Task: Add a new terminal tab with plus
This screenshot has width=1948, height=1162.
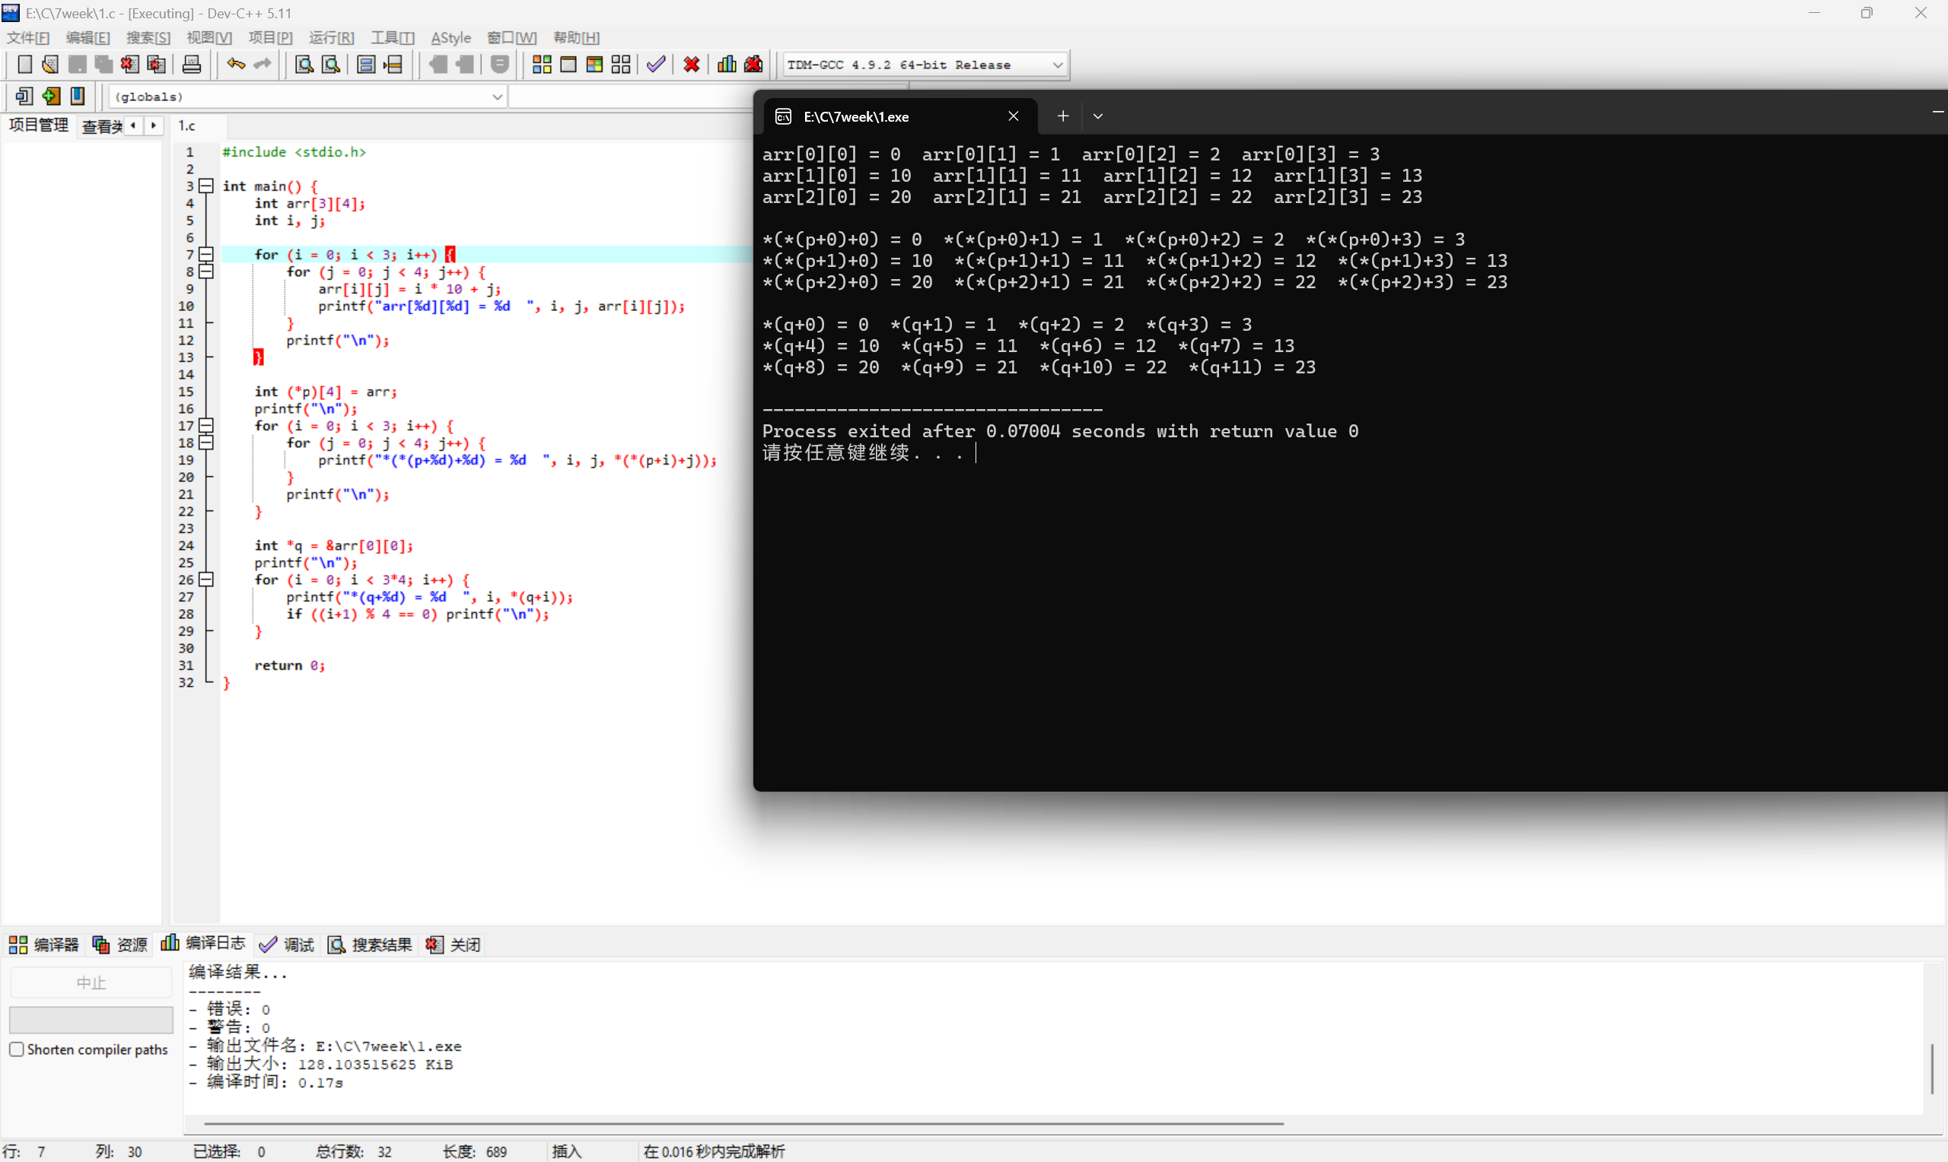Action: point(1062,116)
